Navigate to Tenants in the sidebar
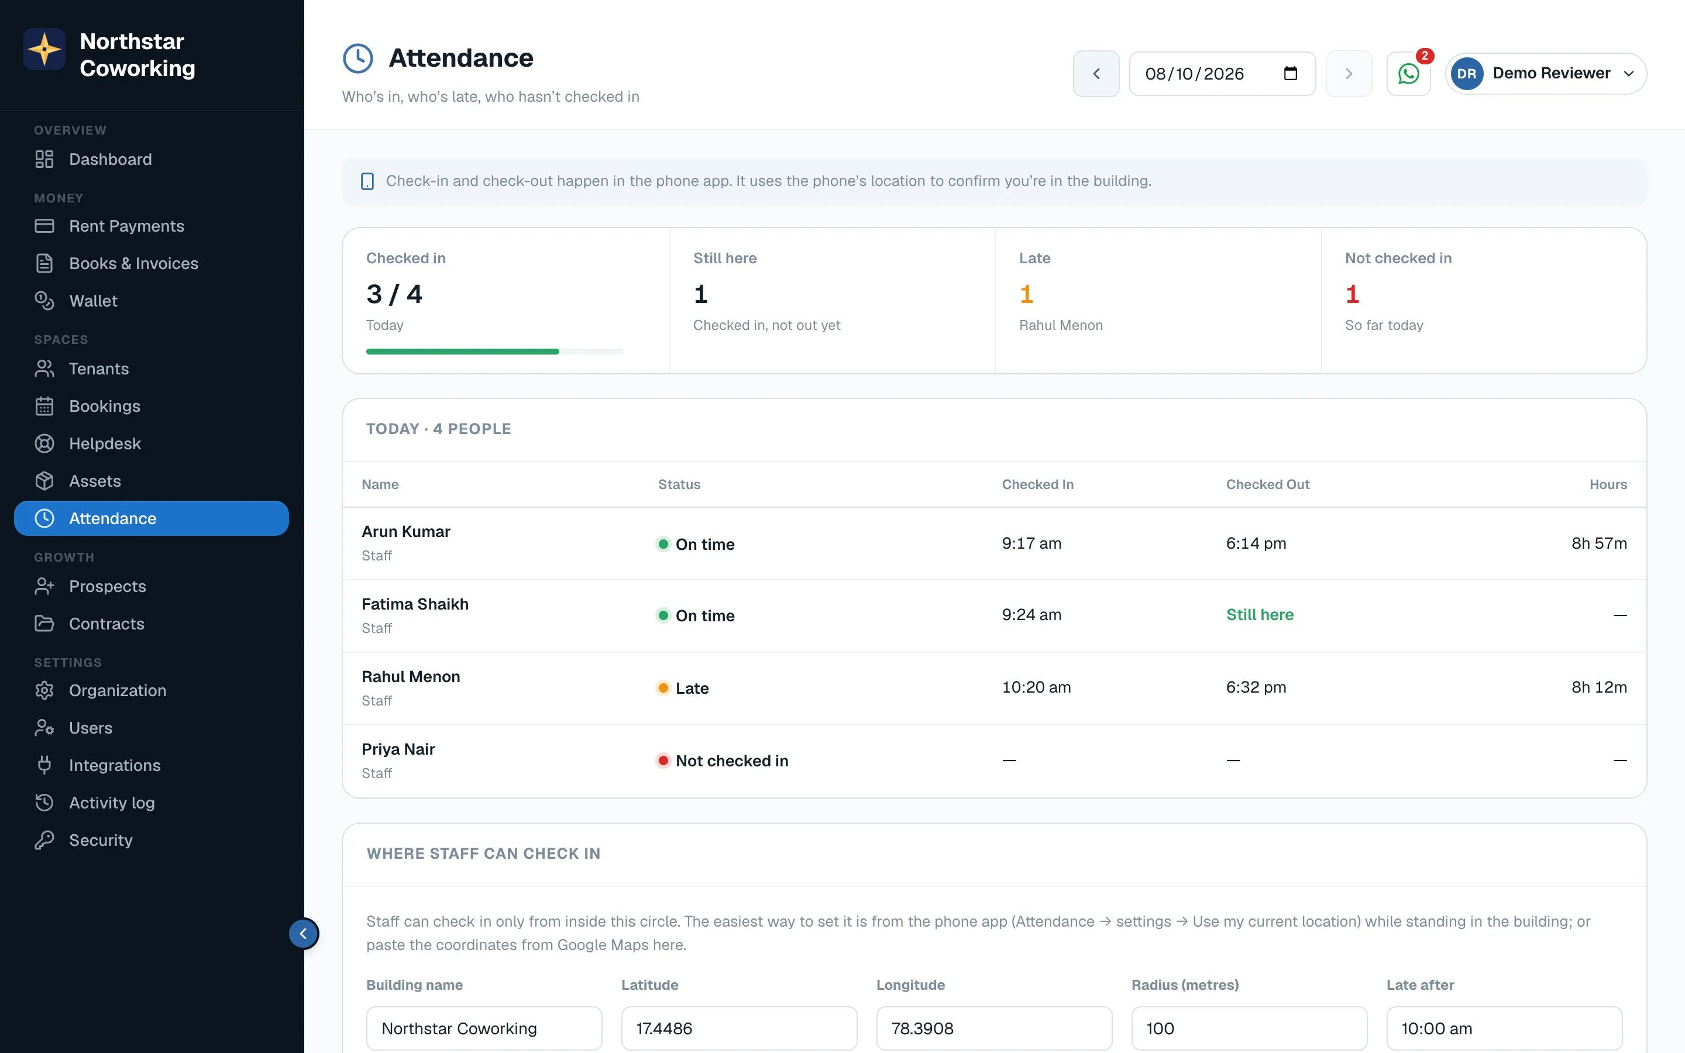1685x1053 pixels. [151, 369]
